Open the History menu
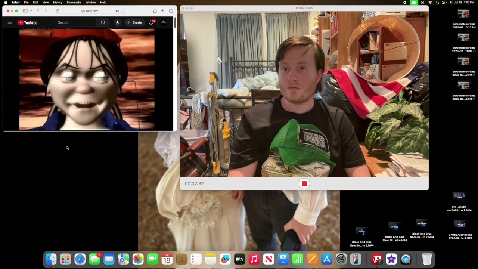Image resolution: width=478 pixels, height=269 pixels. coord(58,2)
